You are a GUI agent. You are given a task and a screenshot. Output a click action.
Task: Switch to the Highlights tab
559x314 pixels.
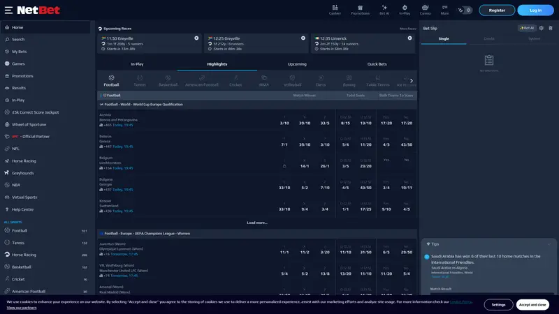pyautogui.click(x=217, y=64)
